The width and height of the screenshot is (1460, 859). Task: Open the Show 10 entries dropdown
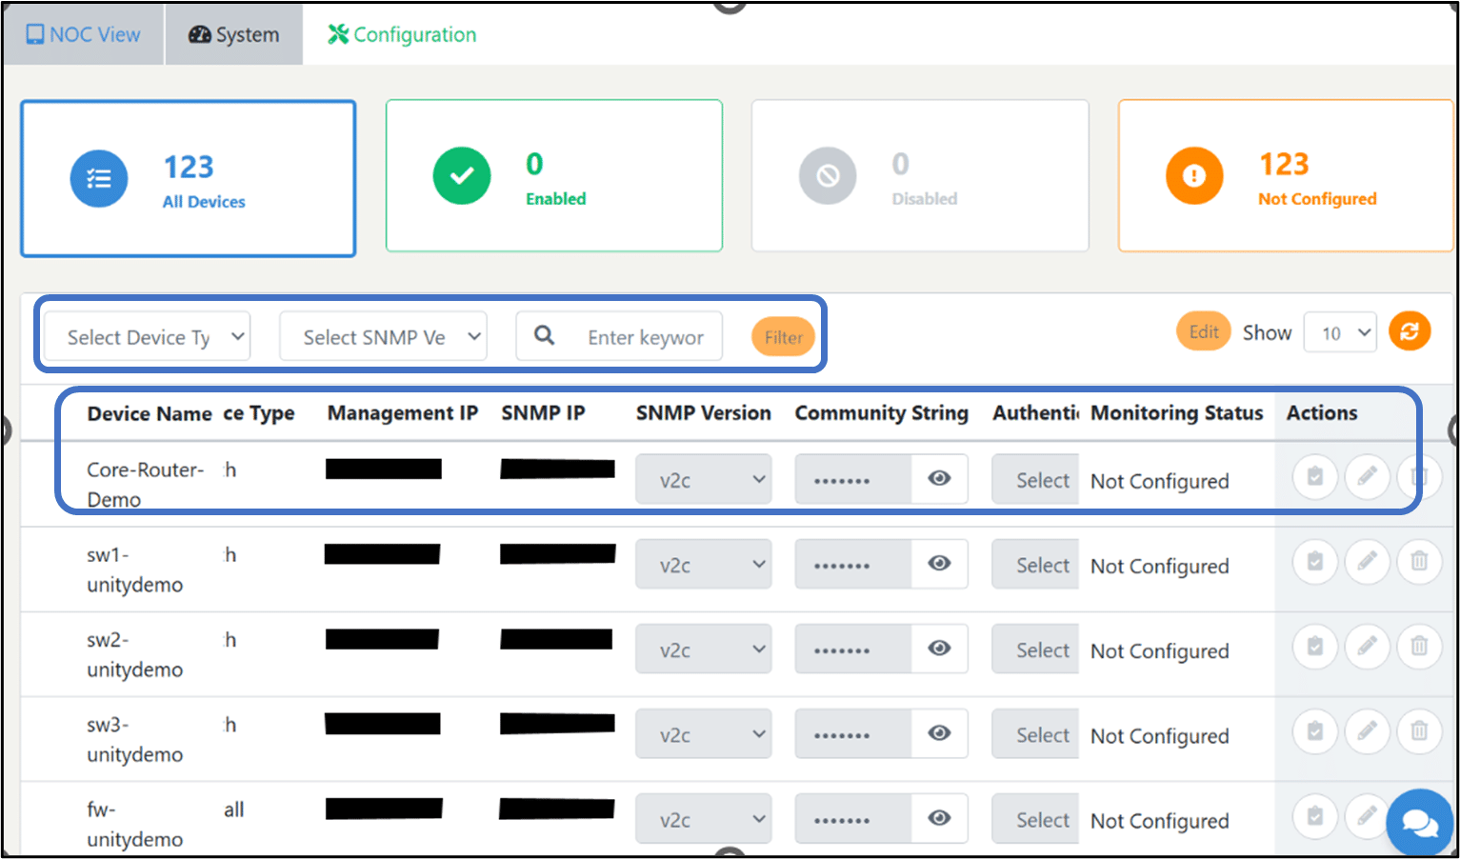click(x=1340, y=332)
